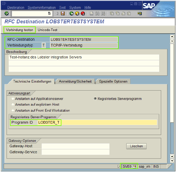Click the Programm ID label

click(x=22, y=122)
